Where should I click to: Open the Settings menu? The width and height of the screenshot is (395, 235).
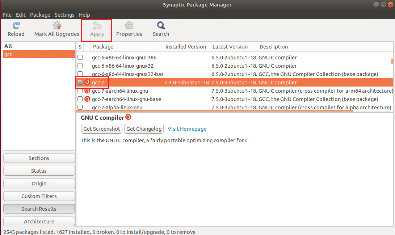click(x=64, y=15)
